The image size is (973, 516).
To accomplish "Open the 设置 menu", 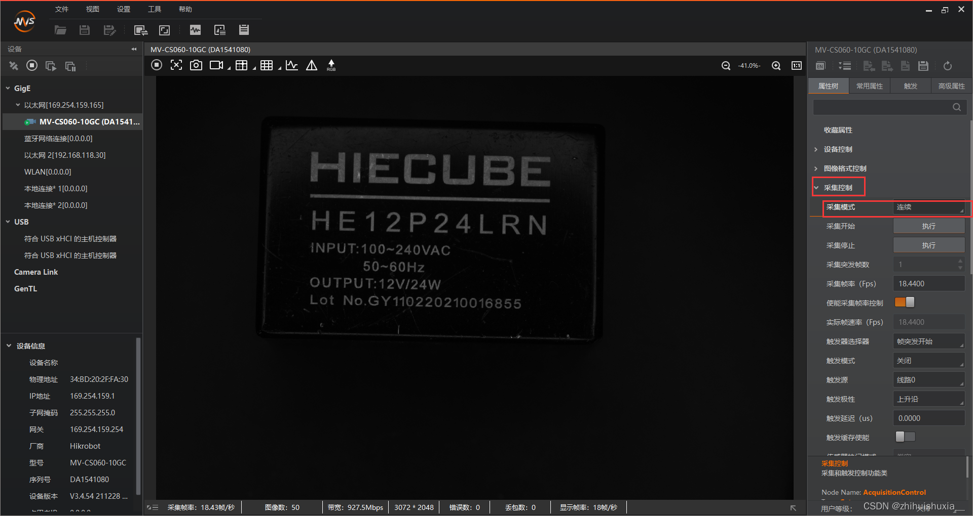I will click(x=124, y=9).
